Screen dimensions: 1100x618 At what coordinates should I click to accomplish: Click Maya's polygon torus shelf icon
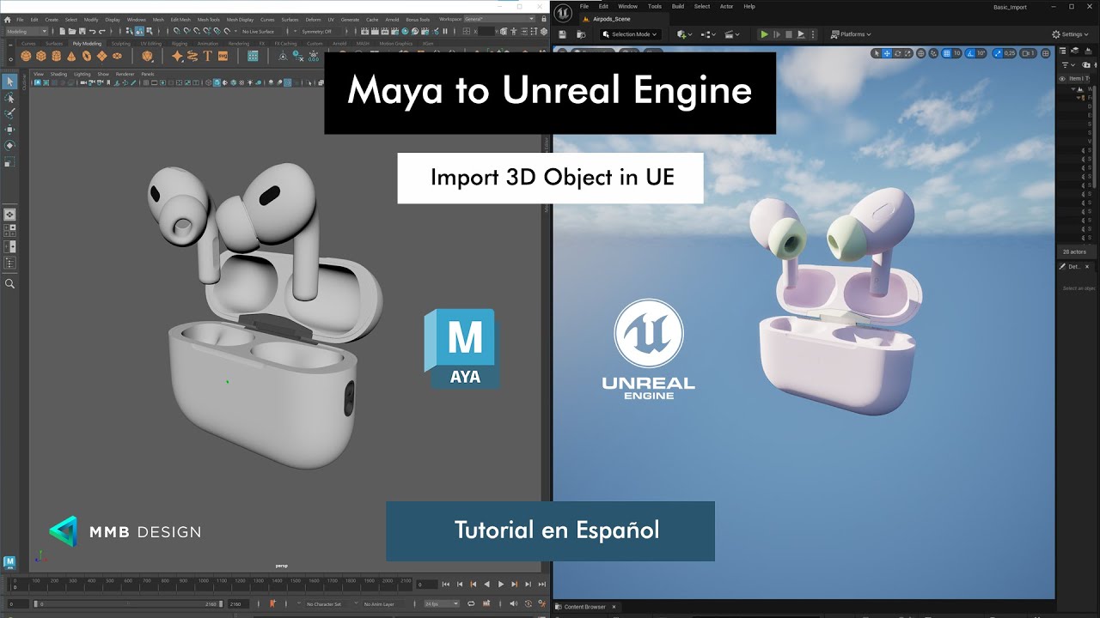(86, 56)
